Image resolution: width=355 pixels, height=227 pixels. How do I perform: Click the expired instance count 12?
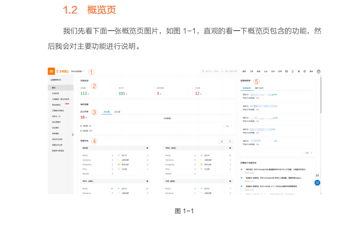coord(197,93)
